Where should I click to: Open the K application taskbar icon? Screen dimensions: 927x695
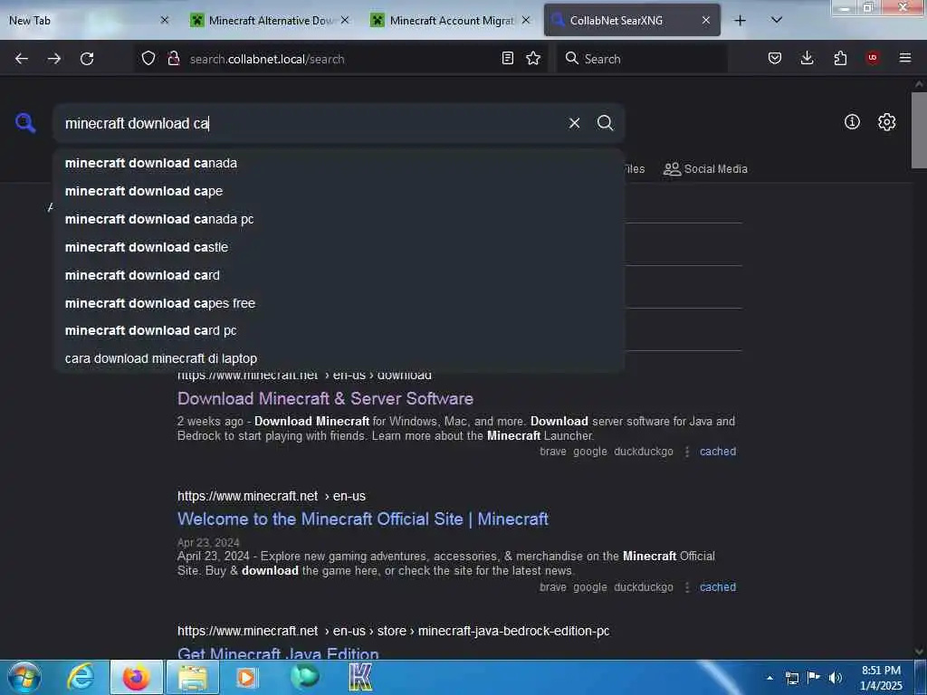point(360,677)
